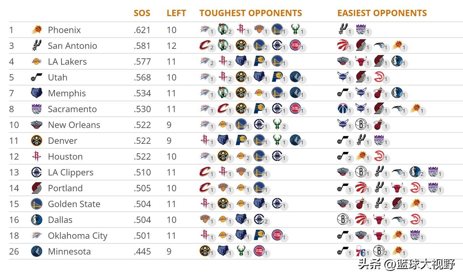Click the Golden State Warriors team logo
463x278 pixels.
pos(37,204)
